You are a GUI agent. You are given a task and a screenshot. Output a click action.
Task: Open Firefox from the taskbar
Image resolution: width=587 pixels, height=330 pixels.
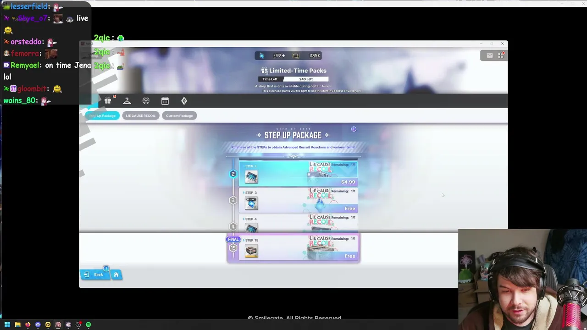coord(28,324)
